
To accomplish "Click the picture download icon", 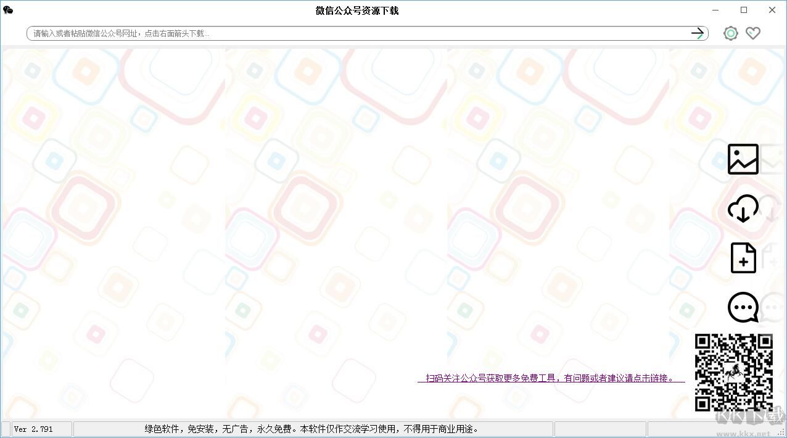I will [x=743, y=159].
